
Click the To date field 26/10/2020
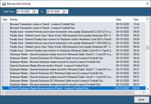coord(57,11)
